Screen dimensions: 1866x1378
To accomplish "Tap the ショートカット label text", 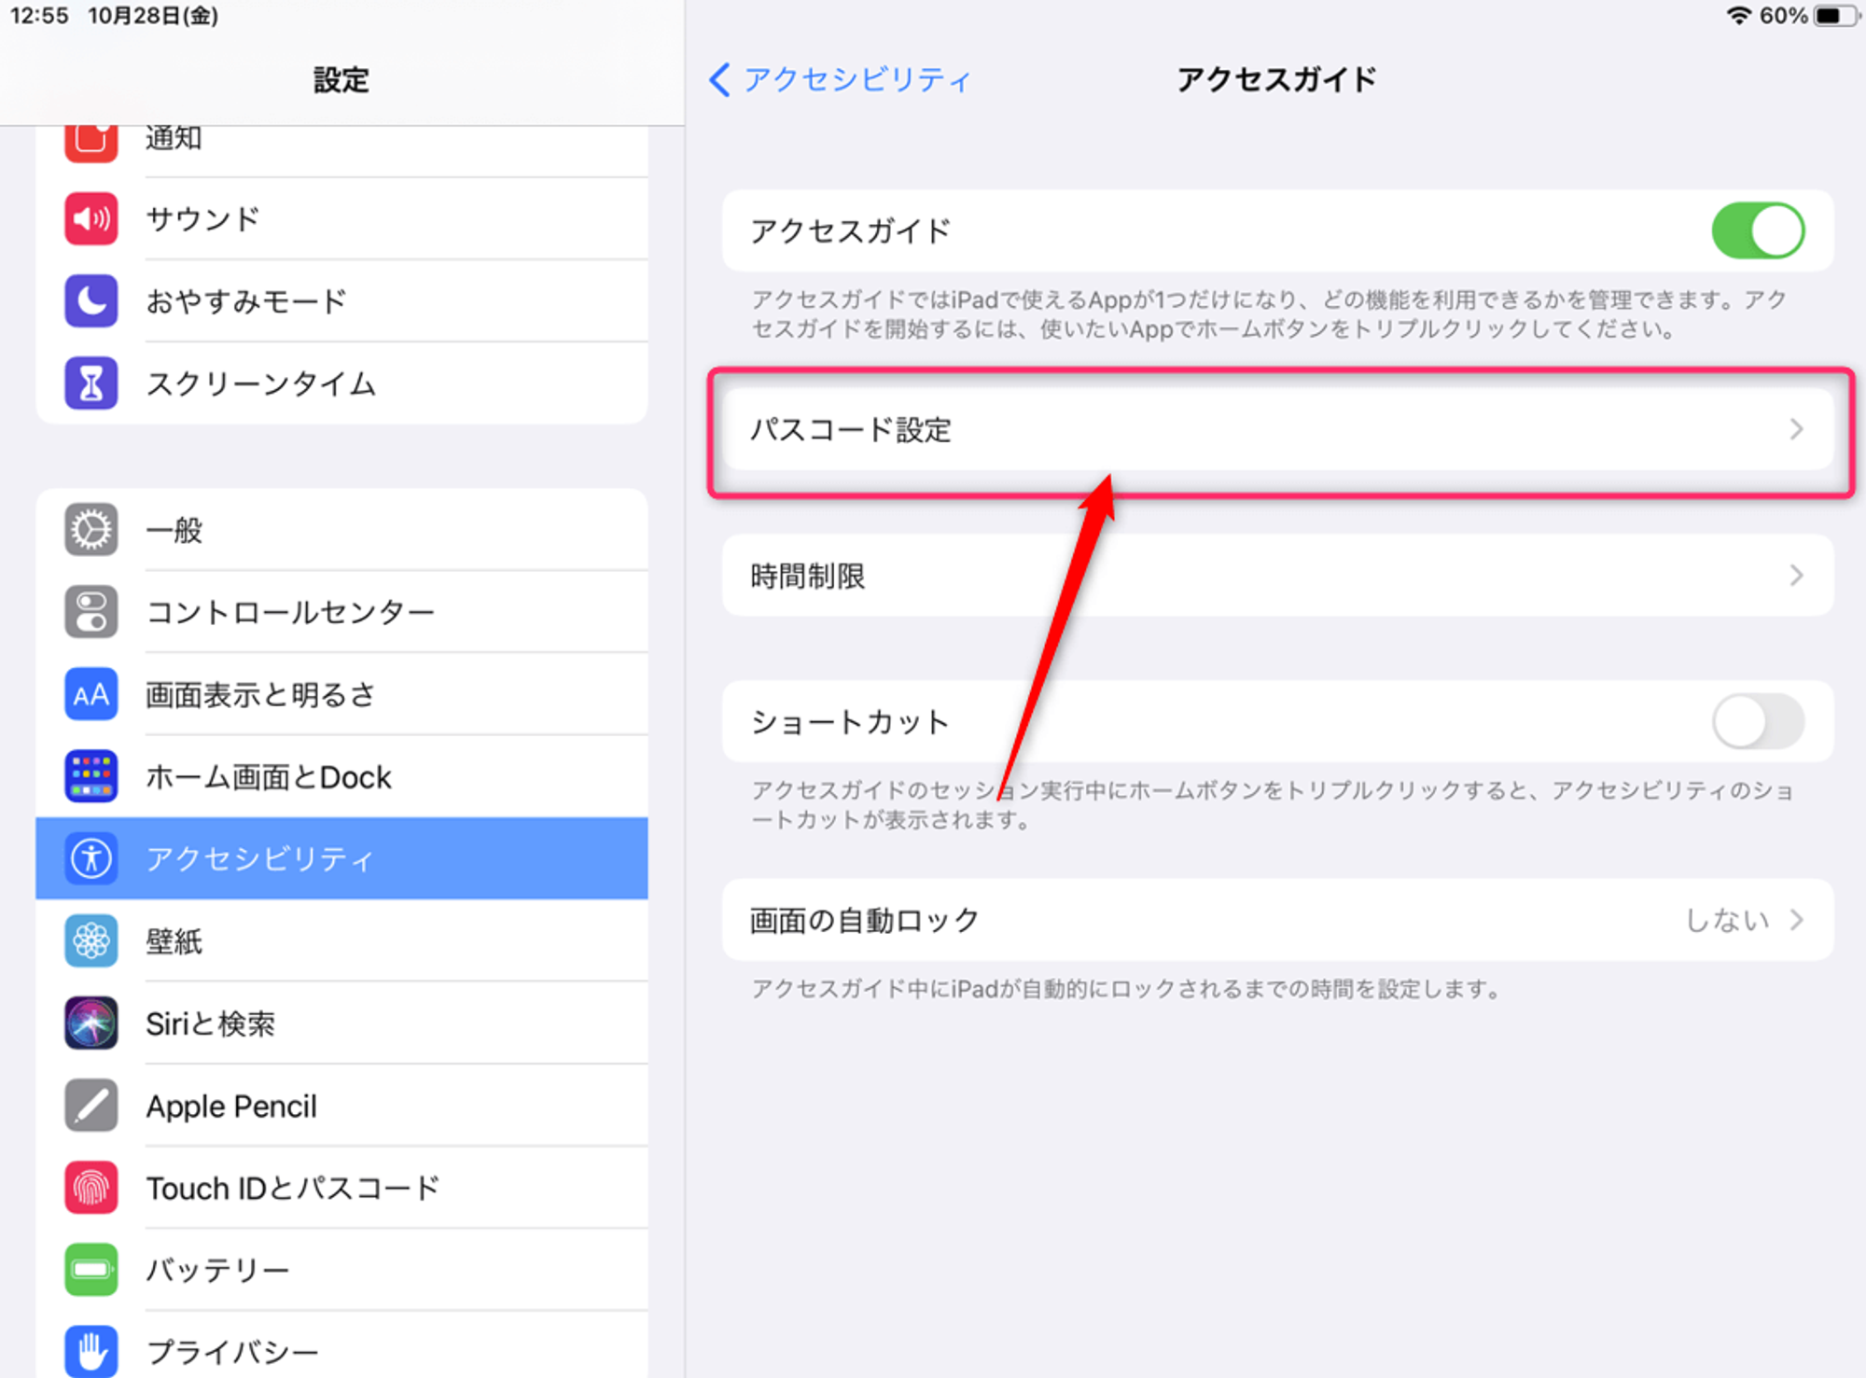I will pyautogui.click(x=850, y=722).
